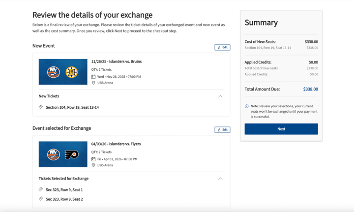Viewport: 354px width, 212px height.
Task: Click the Total Amount Due $338.00 value
Action: click(x=311, y=89)
